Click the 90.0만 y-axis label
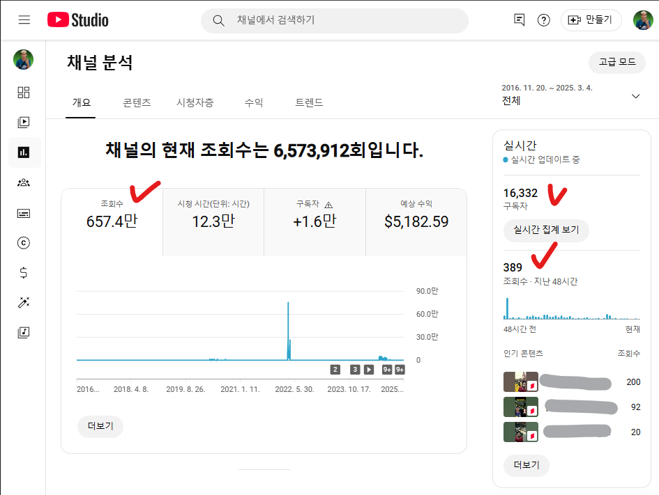Screen dimensions: 659x495 (427, 291)
